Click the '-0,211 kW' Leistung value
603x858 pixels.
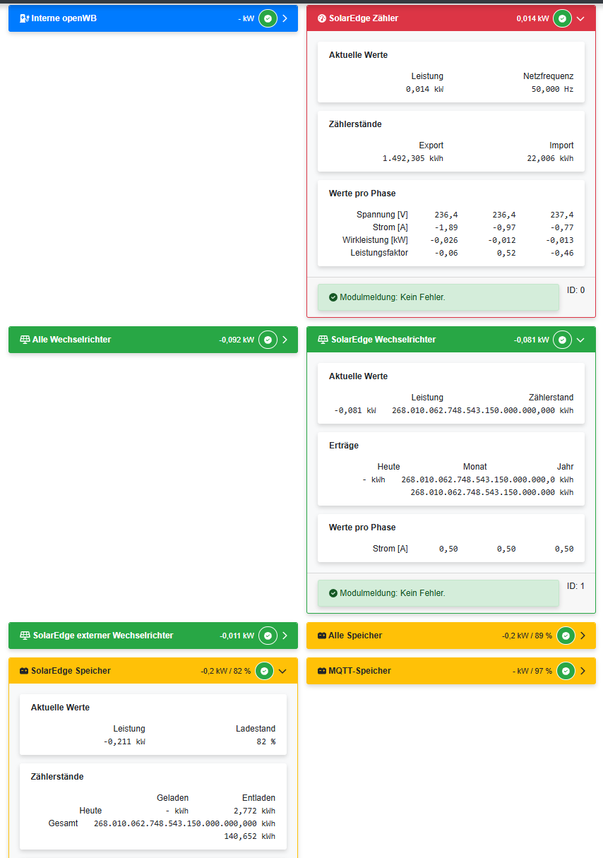(124, 742)
